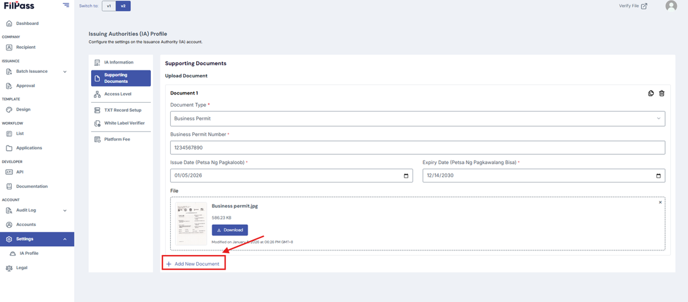Click API icon in sidebar
This screenshot has width=688, height=302.
pos(9,172)
